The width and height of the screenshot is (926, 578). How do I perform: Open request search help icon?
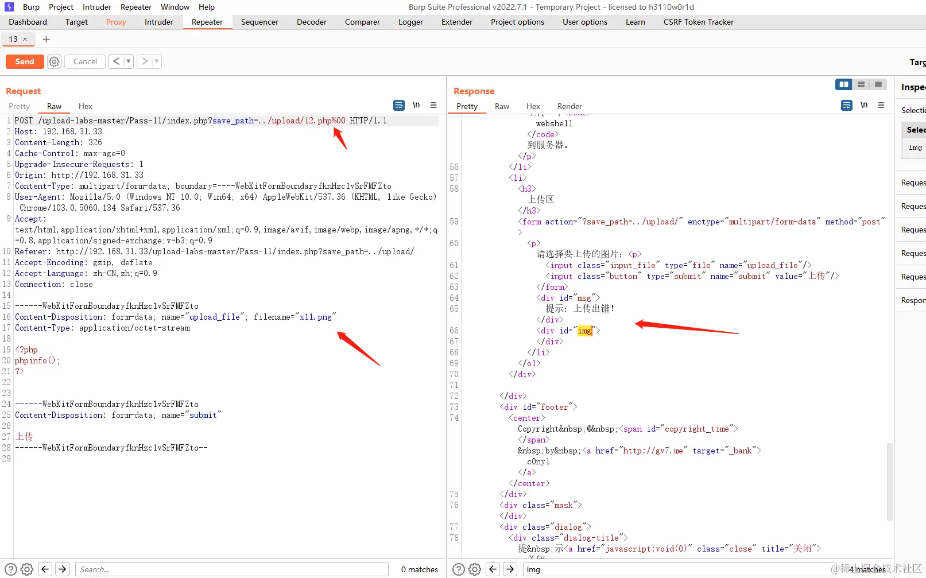pyautogui.click(x=11, y=569)
